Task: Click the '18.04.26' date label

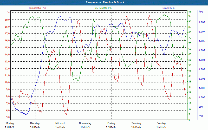Action: [136, 127]
